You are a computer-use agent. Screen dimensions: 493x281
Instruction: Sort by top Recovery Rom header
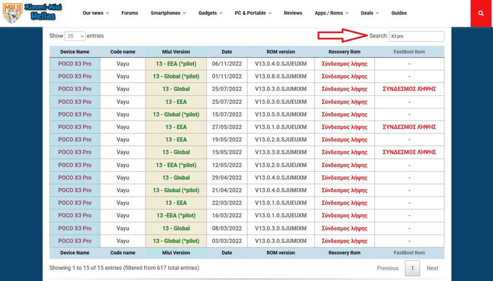click(345, 52)
